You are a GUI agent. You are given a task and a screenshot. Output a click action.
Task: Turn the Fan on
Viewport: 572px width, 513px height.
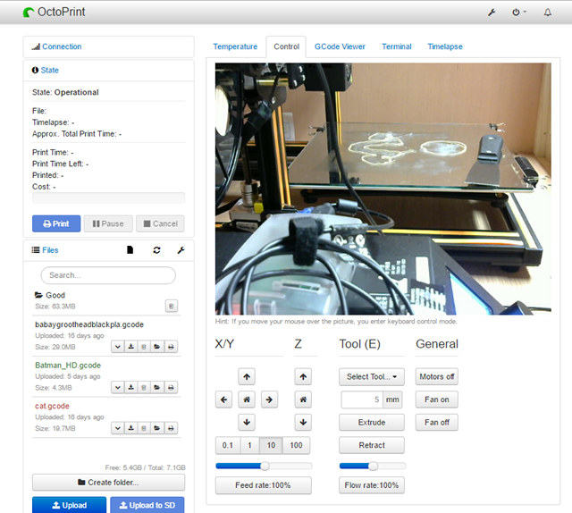pyautogui.click(x=437, y=399)
